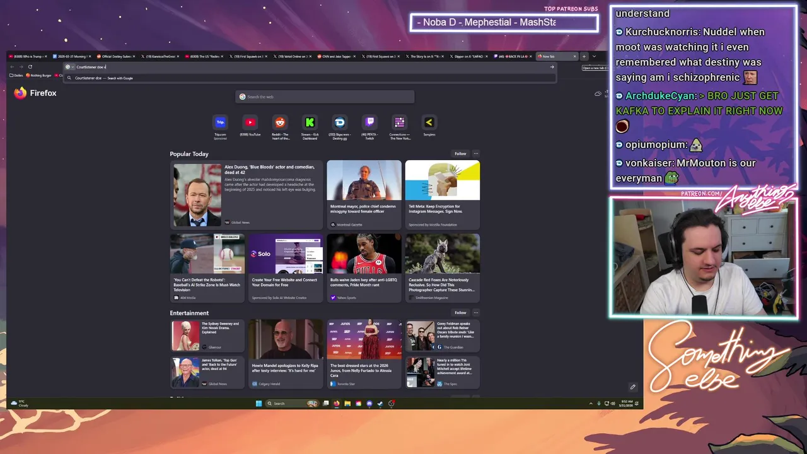The height and width of the screenshot is (454, 807).
Task: Open the James Tolkan Top Gun actor article
Action: pyautogui.click(x=207, y=372)
